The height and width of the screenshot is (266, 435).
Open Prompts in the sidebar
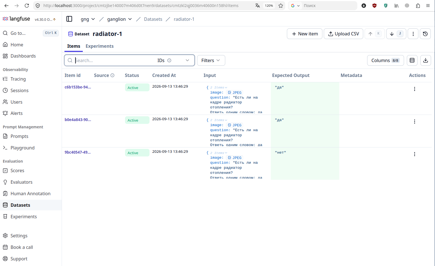pos(31,136)
